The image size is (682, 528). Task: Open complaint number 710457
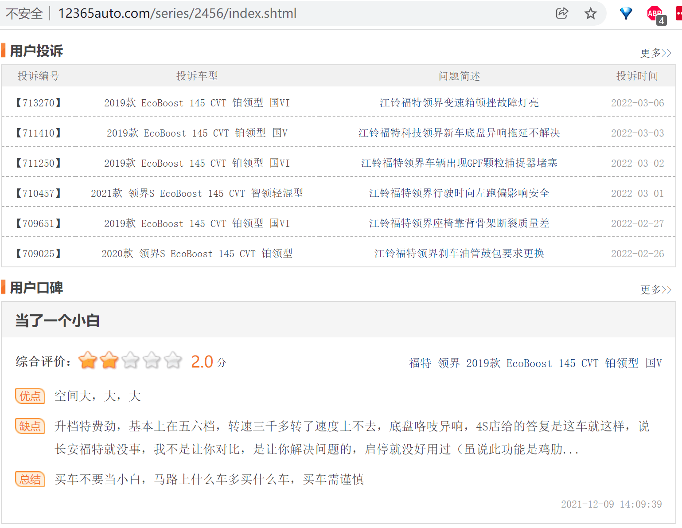[39, 193]
